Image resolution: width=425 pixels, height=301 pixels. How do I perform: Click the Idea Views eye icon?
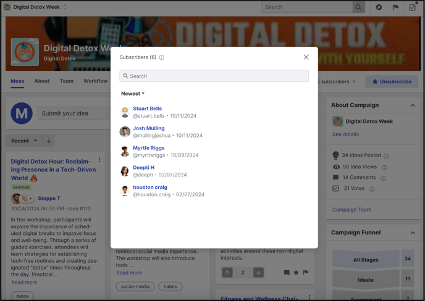pyautogui.click(x=336, y=167)
